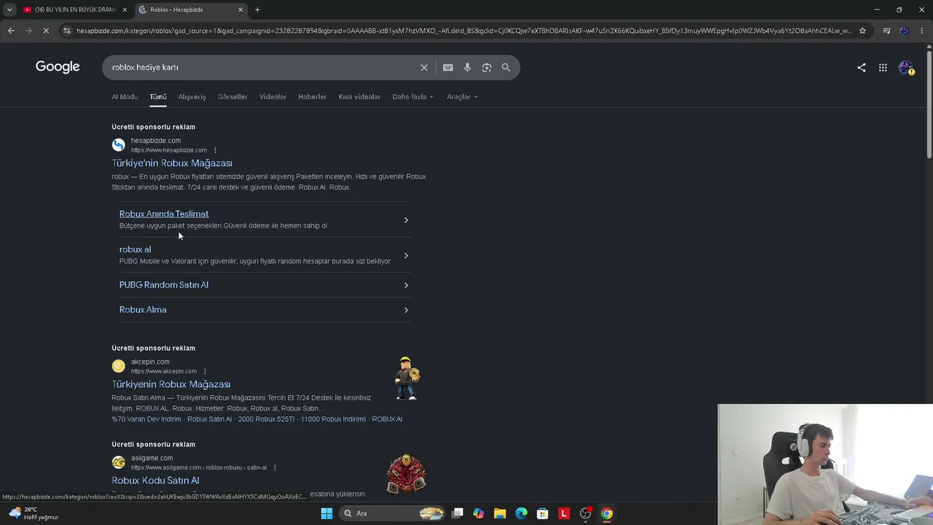Open OBS Studio from the taskbar

pyautogui.click(x=585, y=513)
